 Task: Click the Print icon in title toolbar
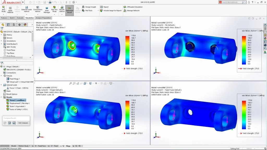tap(50, 2)
